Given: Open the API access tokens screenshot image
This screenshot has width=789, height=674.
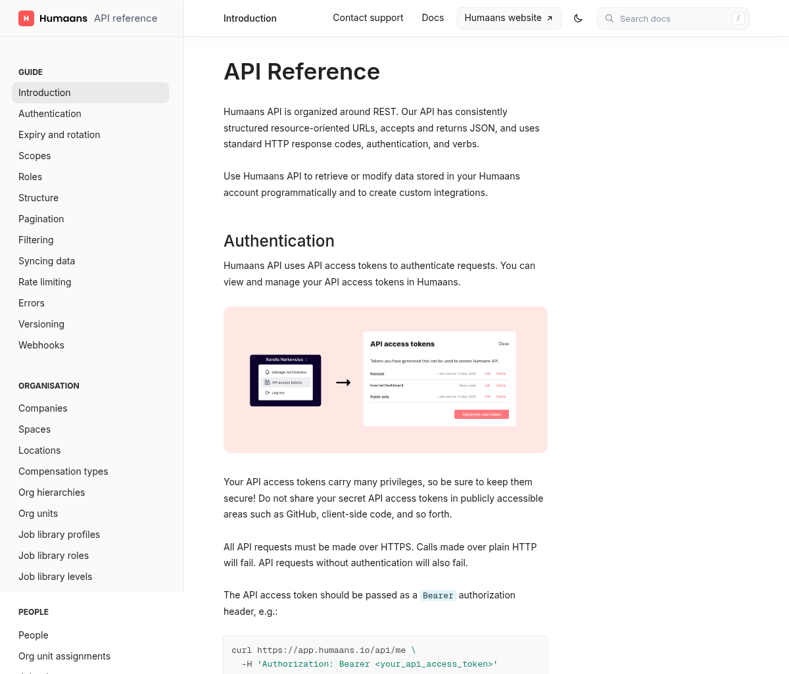Looking at the screenshot, I should click(385, 379).
